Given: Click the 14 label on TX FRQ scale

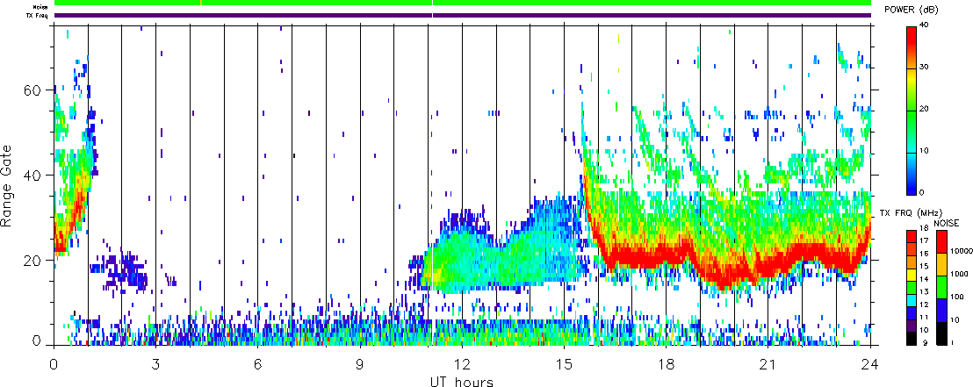Looking at the screenshot, I should click(924, 279).
